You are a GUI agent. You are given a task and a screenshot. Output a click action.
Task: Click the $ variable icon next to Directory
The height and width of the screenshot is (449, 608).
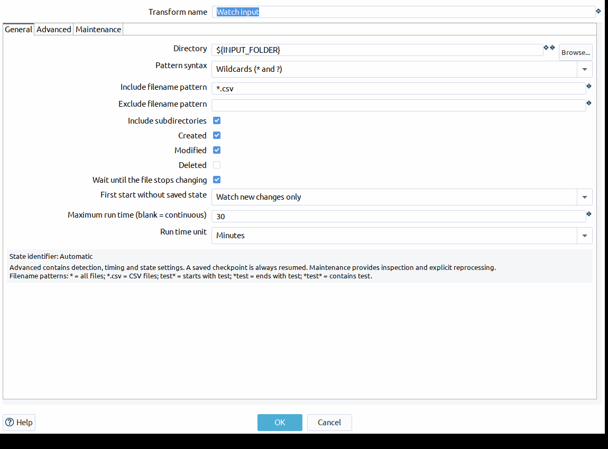click(552, 48)
